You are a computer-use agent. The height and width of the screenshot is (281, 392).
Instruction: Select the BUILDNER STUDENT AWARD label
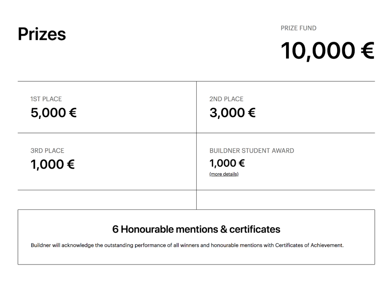click(252, 151)
